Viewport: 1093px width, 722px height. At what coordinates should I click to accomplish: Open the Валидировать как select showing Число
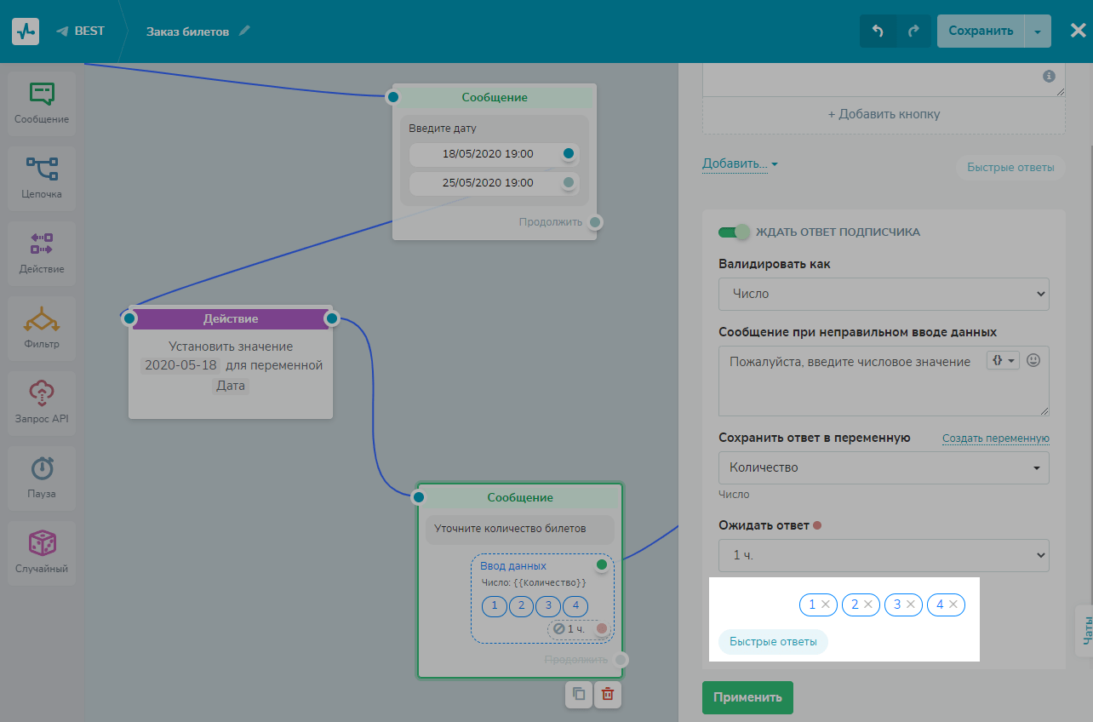click(884, 294)
